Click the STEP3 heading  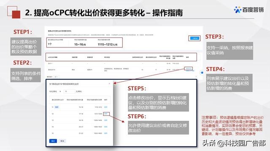click(x=215, y=36)
